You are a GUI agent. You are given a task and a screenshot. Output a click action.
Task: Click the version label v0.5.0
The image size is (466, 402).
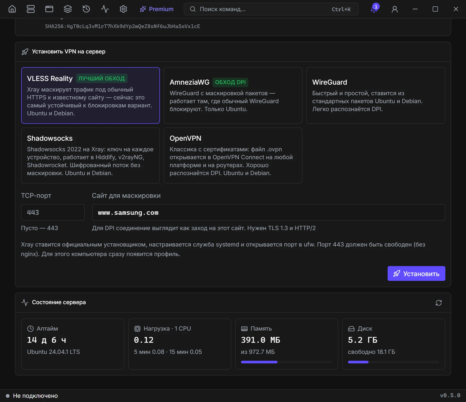[x=450, y=395]
